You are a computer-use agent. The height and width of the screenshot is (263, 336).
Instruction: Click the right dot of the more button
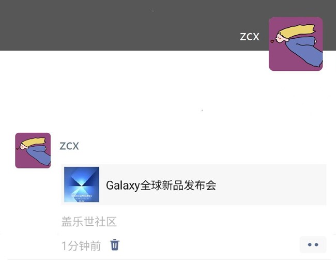[x=316, y=244]
